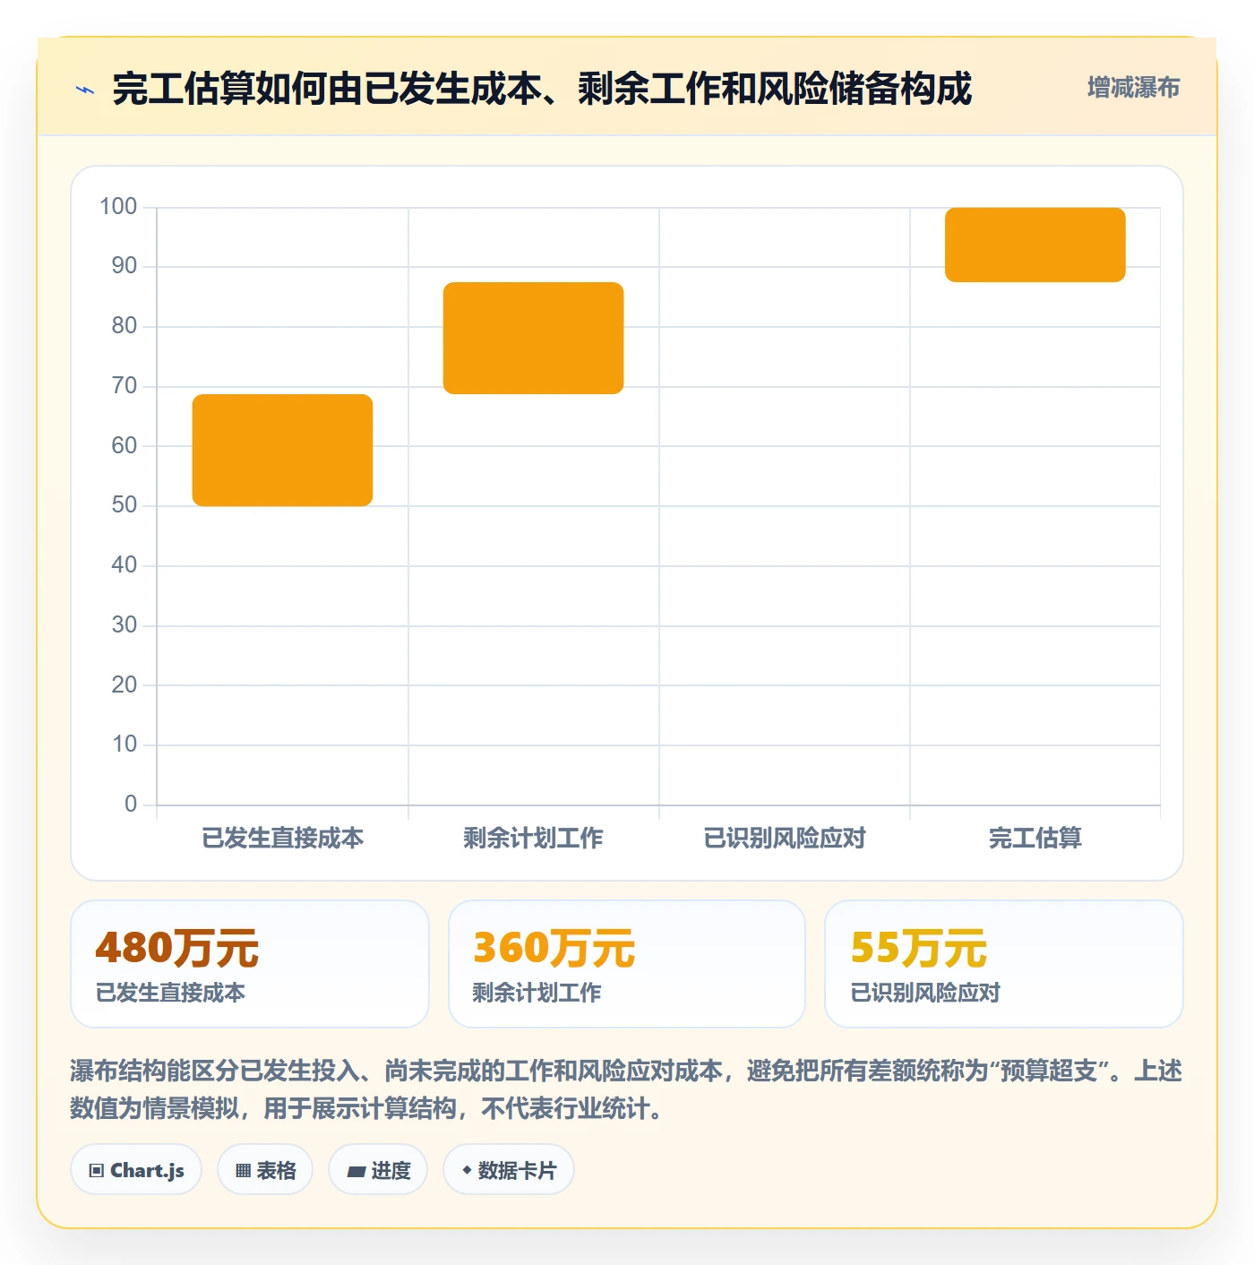Click the grid icon in 表格 chip
Image resolution: width=1254 pixels, height=1265 pixels.
pyautogui.click(x=243, y=1170)
